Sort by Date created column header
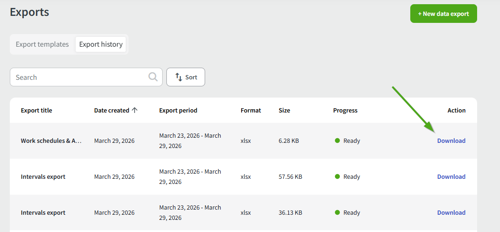Screen dimensions: 500x232 click(x=112, y=111)
